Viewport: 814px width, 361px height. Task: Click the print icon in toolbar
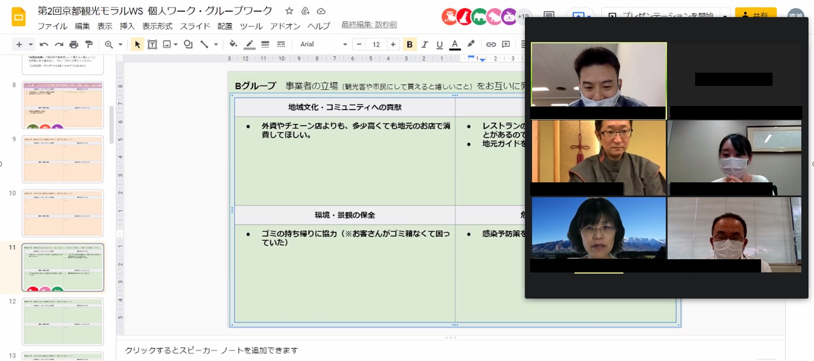[x=74, y=45]
